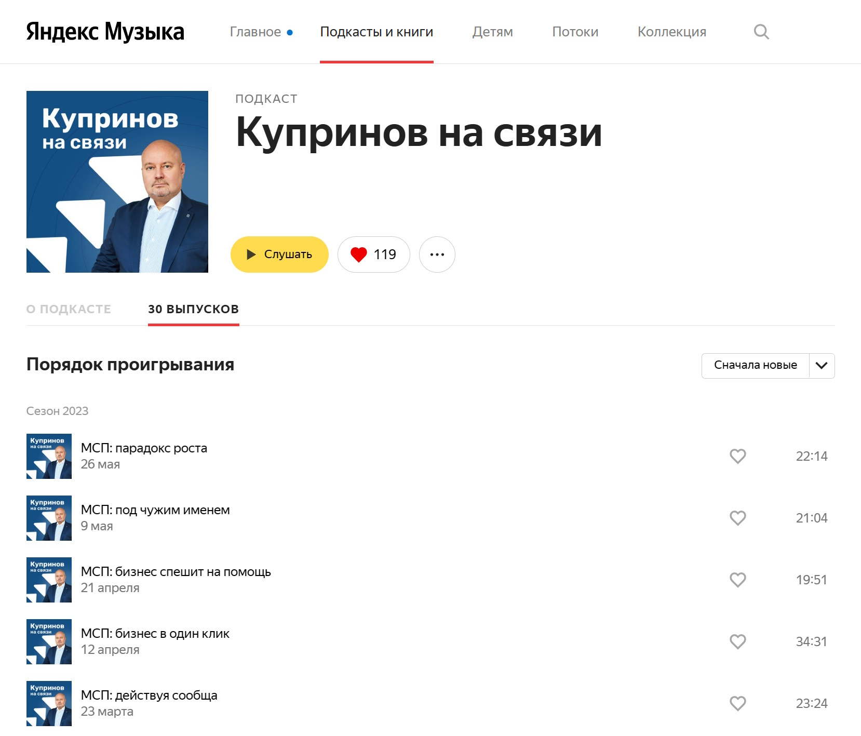The height and width of the screenshot is (736, 861).
Task: Select the "30 выпусков" tab
Action: (193, 309)
